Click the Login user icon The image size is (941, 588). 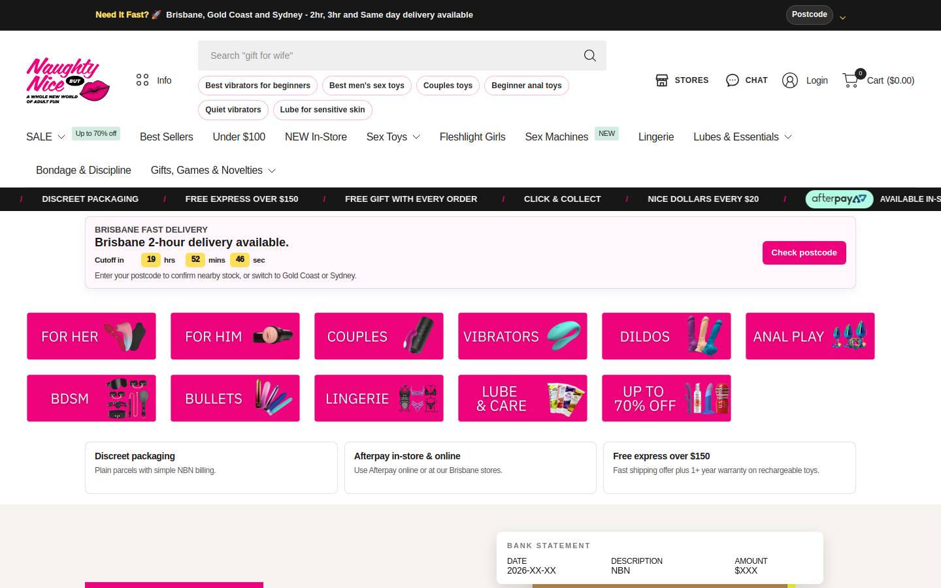790,80
